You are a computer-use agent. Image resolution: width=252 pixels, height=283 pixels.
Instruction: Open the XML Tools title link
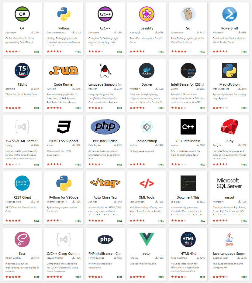coord(147,197)
